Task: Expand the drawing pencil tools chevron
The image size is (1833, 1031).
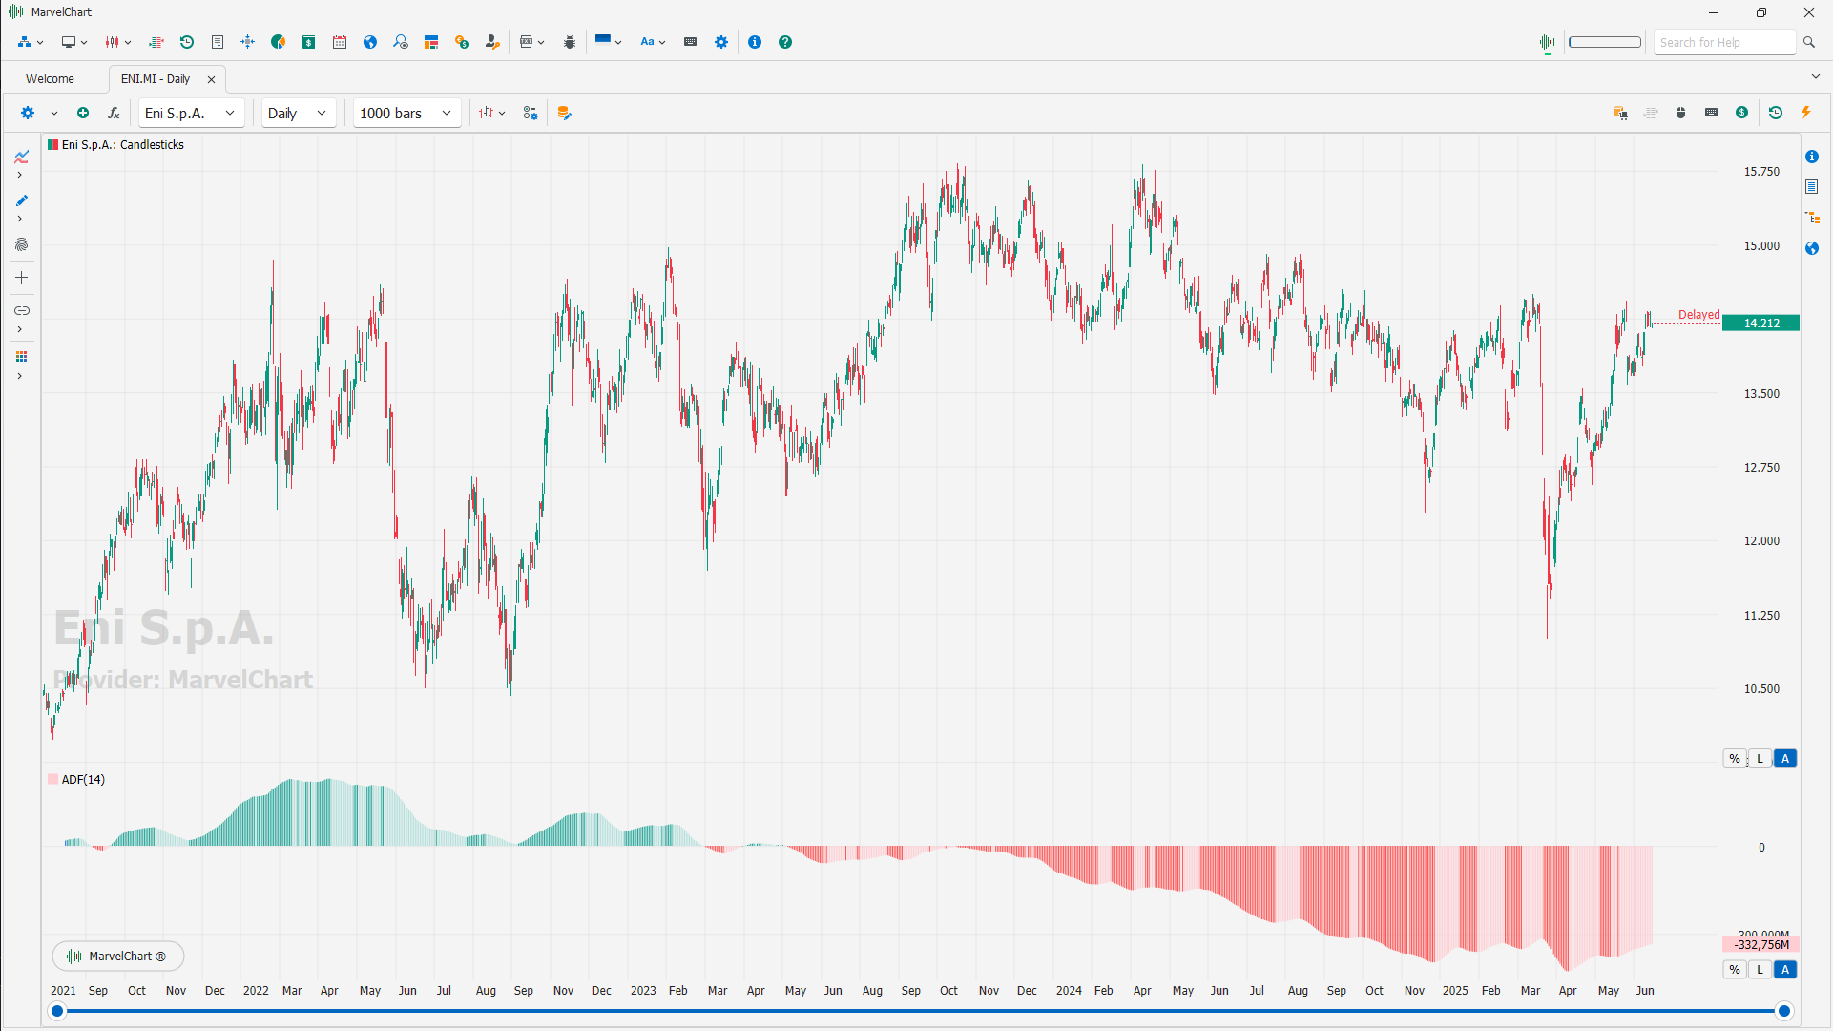Action: 19,219
